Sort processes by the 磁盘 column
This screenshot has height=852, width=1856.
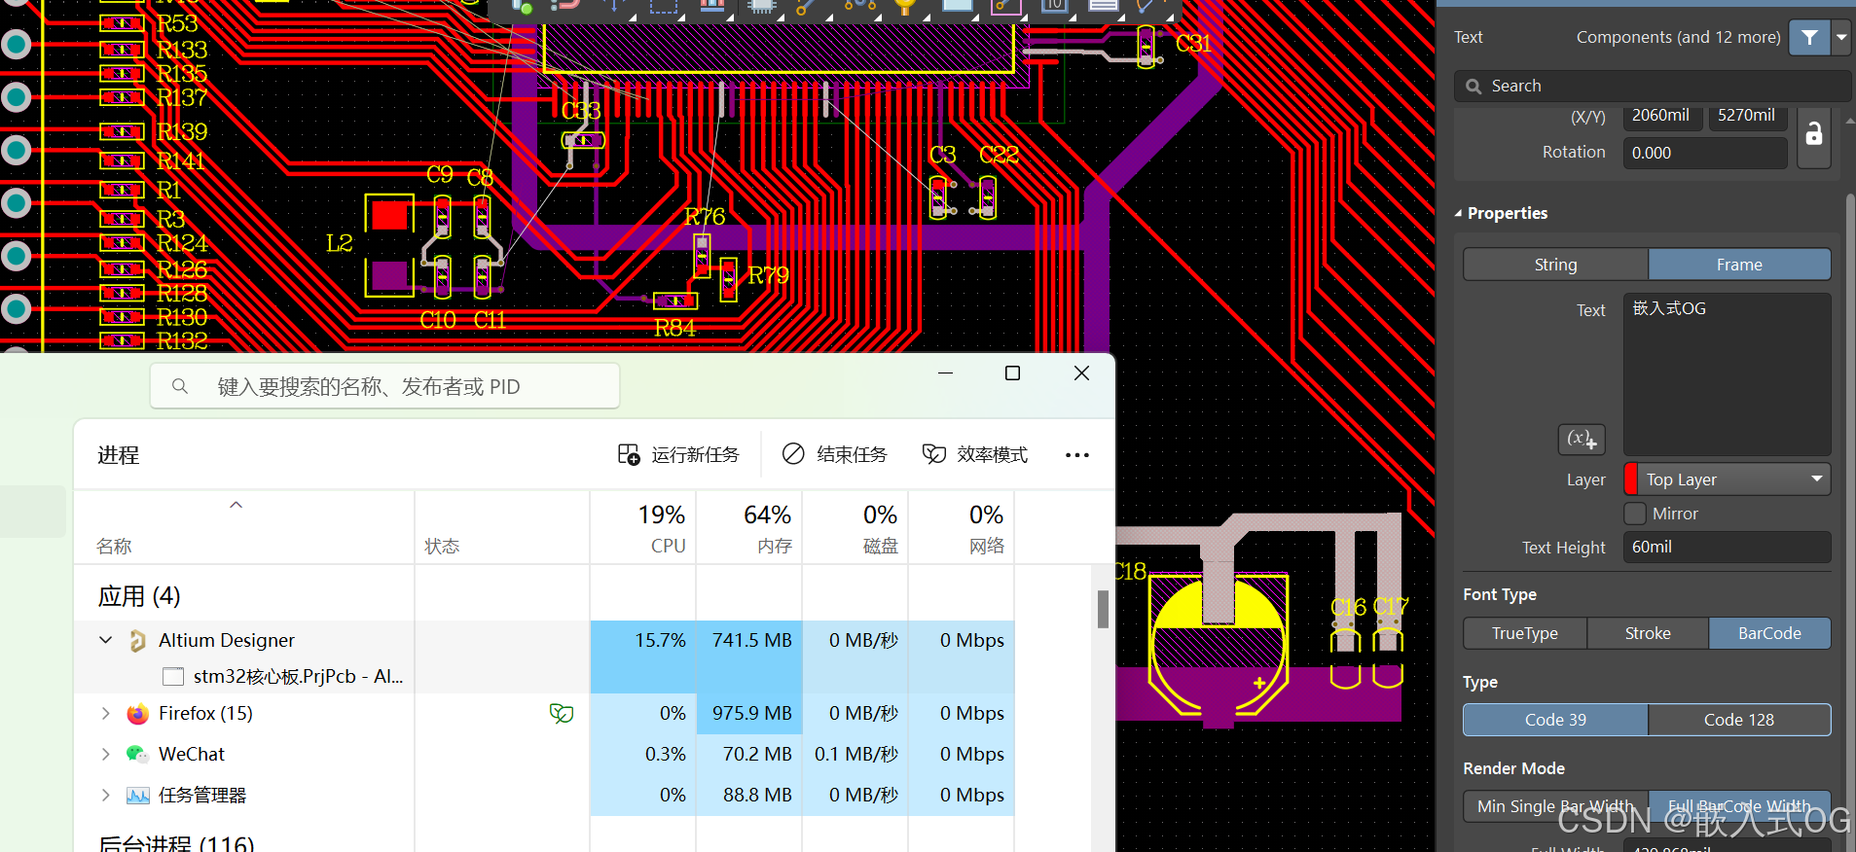pos(855,528)
